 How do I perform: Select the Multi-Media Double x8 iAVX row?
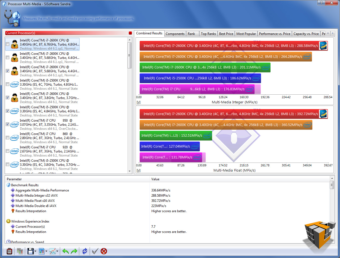168,206
